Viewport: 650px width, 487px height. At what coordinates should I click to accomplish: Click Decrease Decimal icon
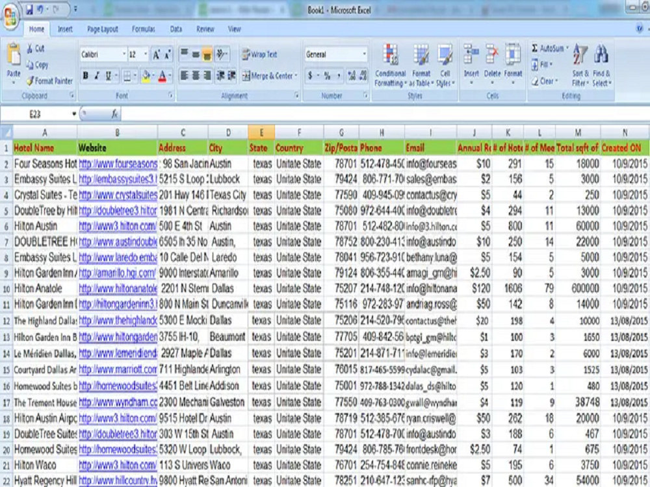click(x=363, y=76)
